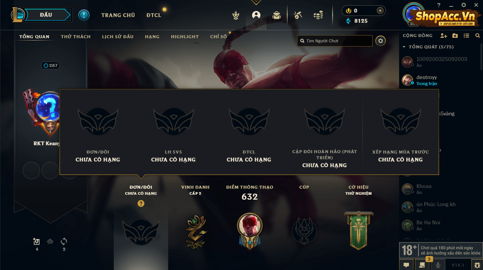The height and width of the screenshot is (270, 483).
Task: Click the yellow question mark under ĐƠN/ĐÔI
Action: pos(141,203)
